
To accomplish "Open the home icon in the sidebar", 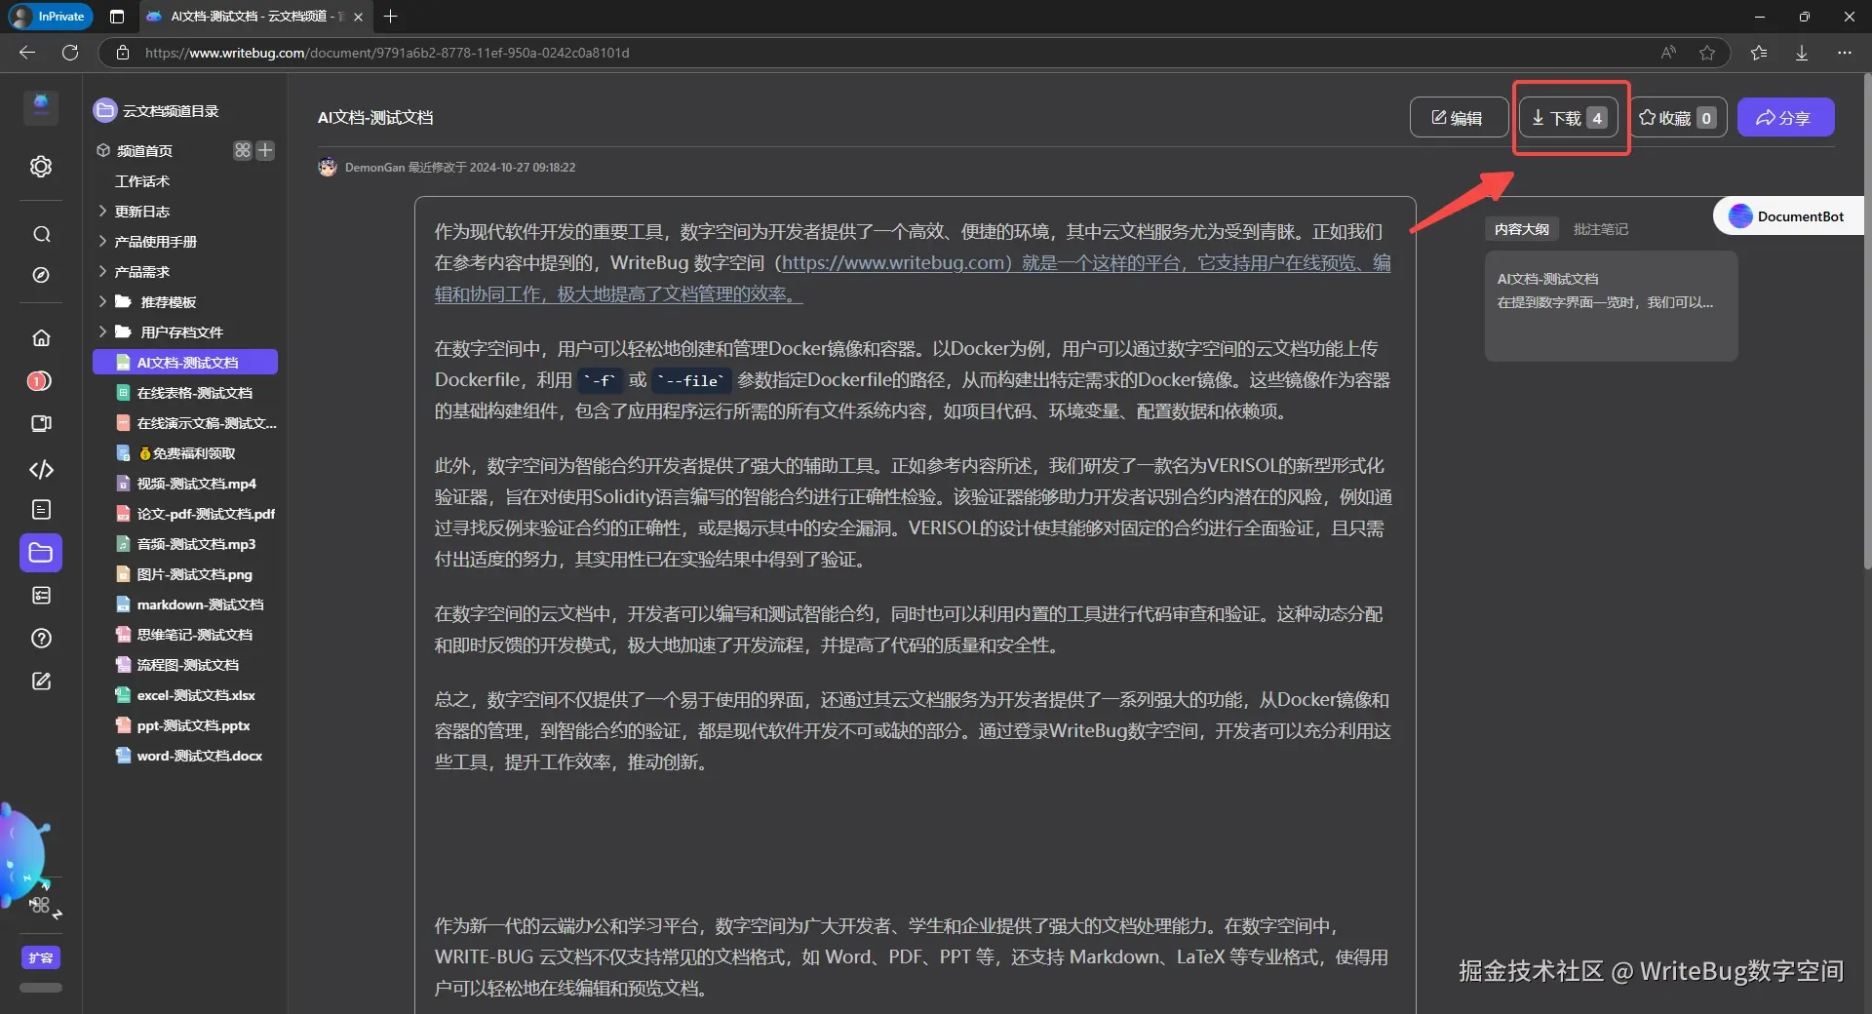I will (40, 337).
